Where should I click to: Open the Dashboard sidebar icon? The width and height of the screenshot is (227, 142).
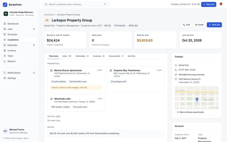[x=5, y=24]
